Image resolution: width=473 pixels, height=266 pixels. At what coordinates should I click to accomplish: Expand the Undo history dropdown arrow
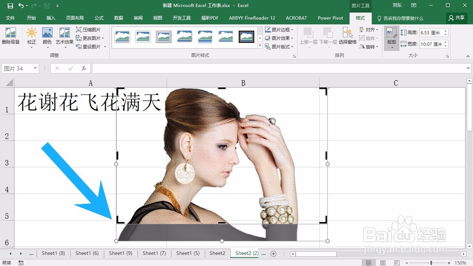[x=27, y=6]
